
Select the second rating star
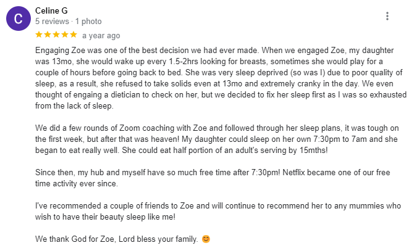tap(48, 35)
